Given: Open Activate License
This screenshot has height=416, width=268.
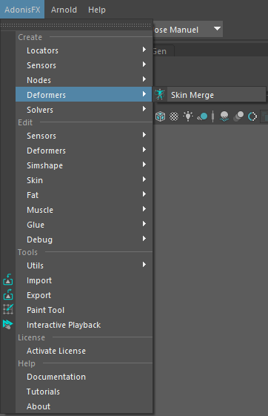Looking at the screenshot, I should pyautogui.click(x=84, y=351).
